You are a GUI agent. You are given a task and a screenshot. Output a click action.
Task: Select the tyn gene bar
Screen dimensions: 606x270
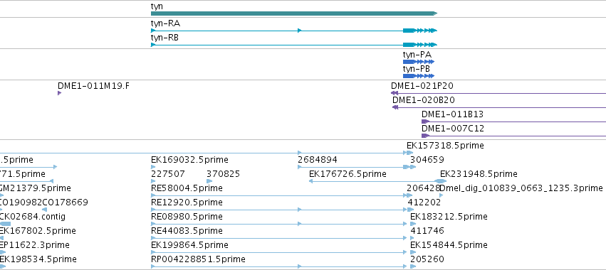click(293, 13)
